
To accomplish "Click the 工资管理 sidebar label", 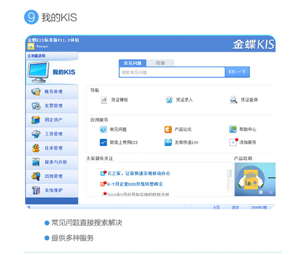I will tap(53, 134).
